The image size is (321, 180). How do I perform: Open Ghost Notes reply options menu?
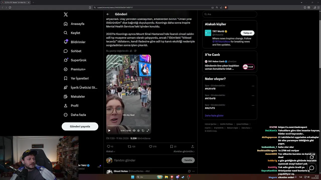coord(193,171)
